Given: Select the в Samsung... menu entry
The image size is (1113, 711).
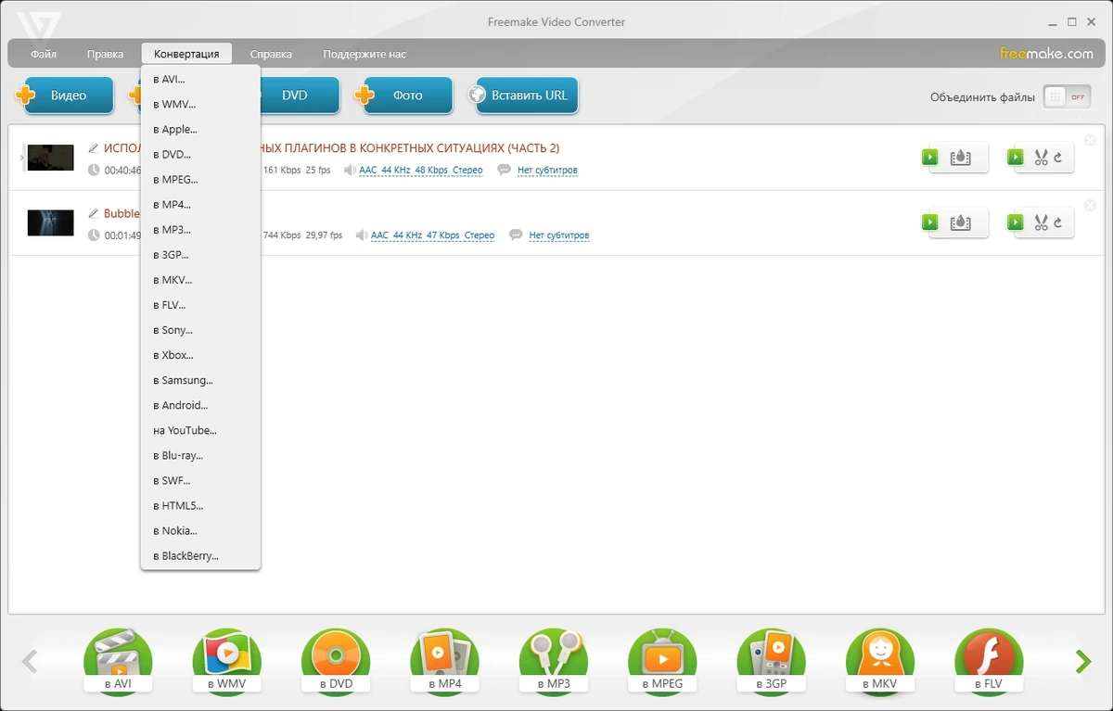Looking at the screenshot, I should pos(200,380).
